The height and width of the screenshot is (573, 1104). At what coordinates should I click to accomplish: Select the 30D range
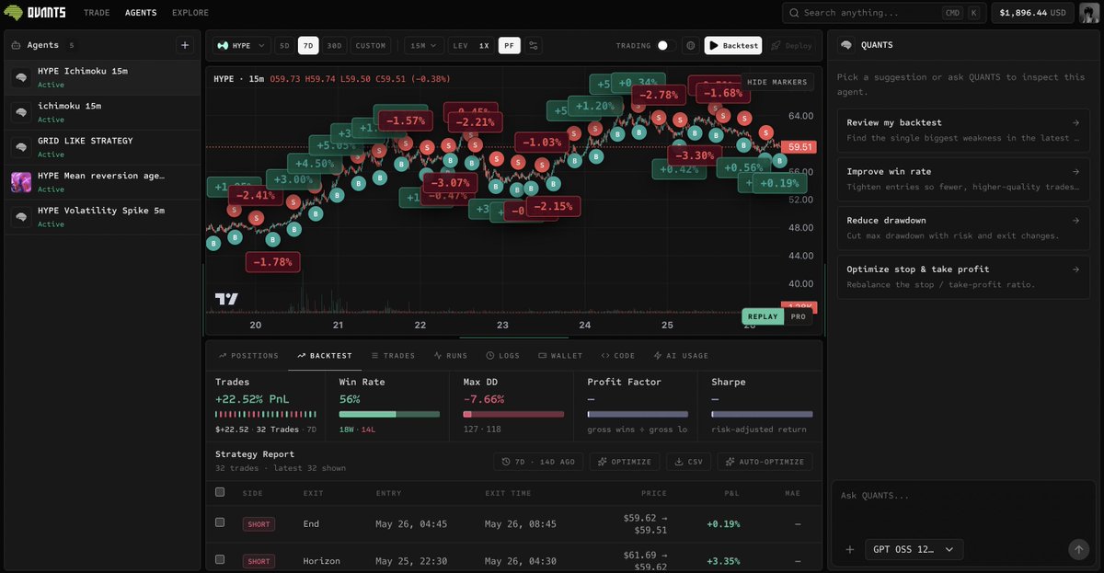tap(335, 45)
